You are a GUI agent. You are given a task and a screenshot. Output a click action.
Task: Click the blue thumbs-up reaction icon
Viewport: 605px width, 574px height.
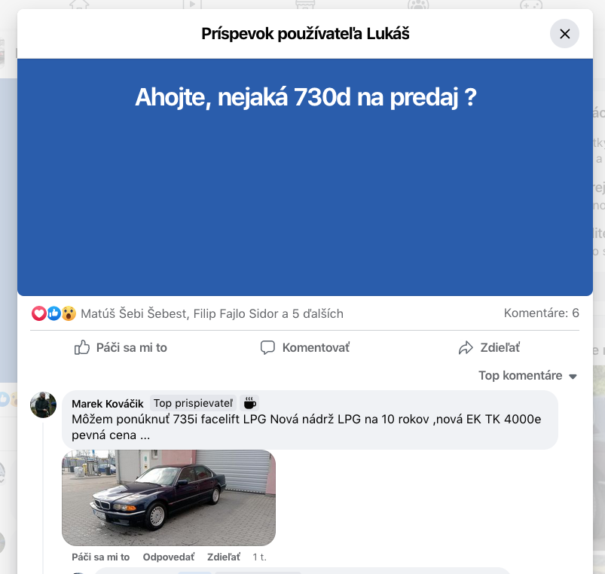[x=54, y=313]
